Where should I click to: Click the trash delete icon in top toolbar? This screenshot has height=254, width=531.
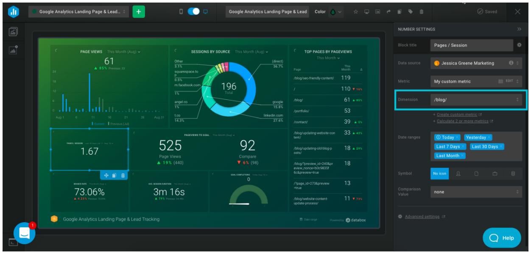[421, 12]
